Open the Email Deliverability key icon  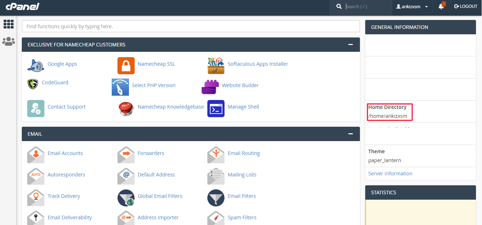click(x=36, y=218)
